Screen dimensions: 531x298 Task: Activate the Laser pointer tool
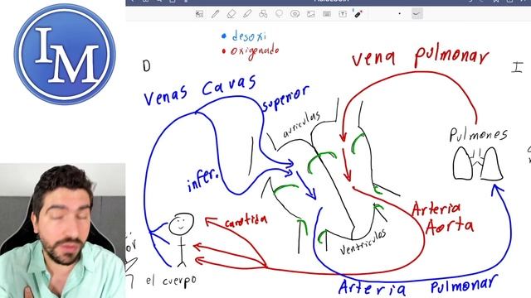pos(358,14)
